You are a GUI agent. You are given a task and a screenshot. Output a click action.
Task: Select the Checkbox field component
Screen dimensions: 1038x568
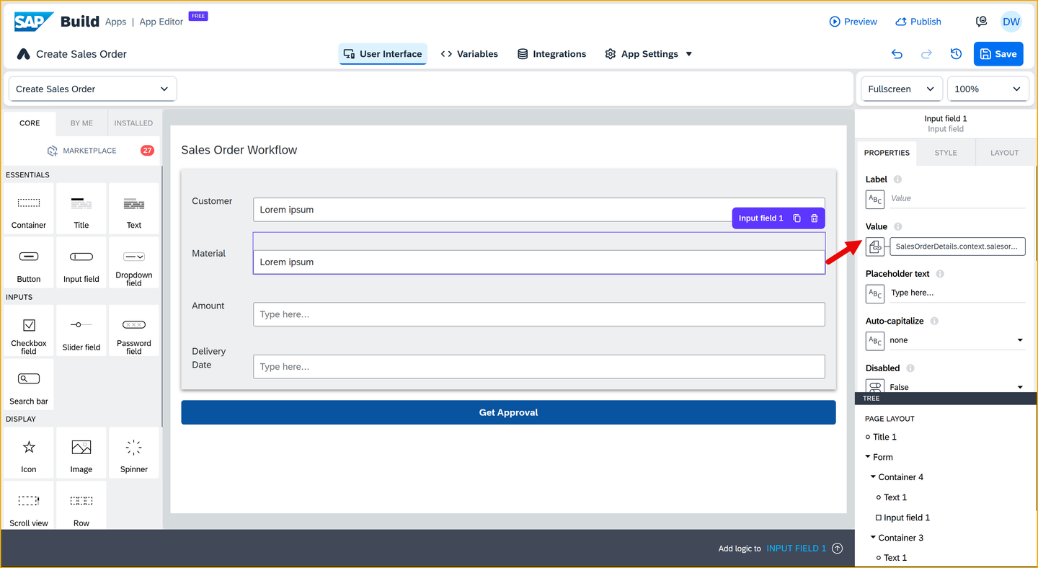(29, 331)
